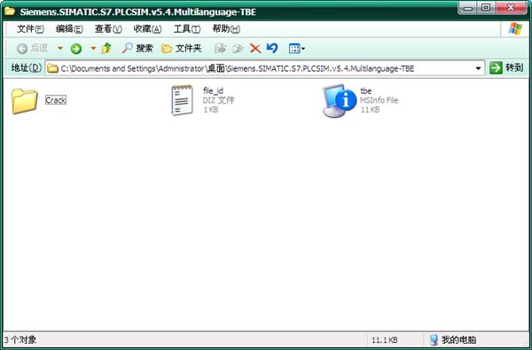This screenshot has width=532, height=350.
Task: Click the 3 个对象 status text
Action: point(20,339)
